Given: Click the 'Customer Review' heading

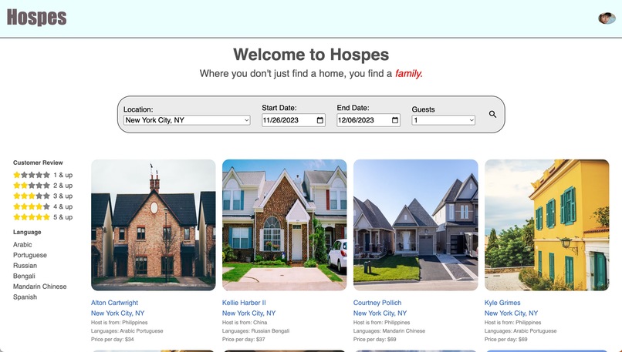Looking at the screenshot, I should coord(38,163).
